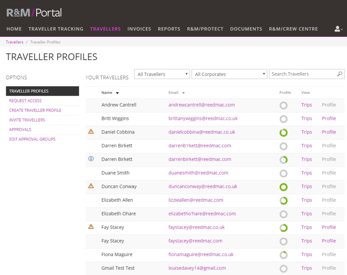Click the R&M Portal logo
The width and height of the screenshot is (347, 275).
tap(34, 13)
